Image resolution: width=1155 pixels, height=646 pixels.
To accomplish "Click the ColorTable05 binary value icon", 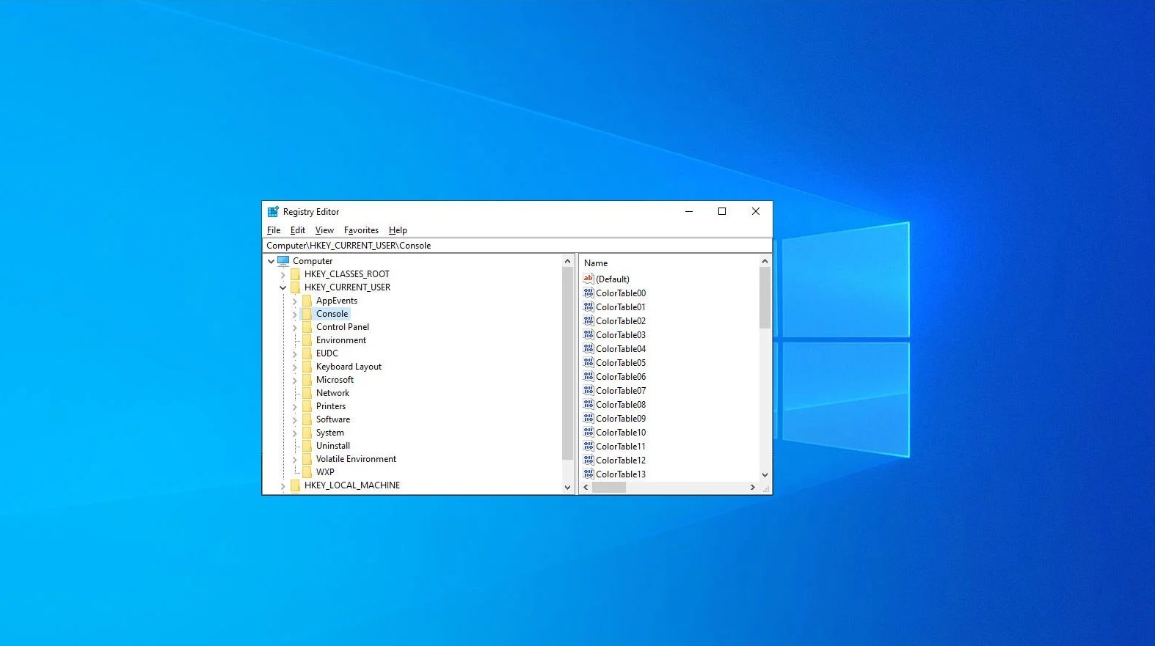I will (588, 362).
